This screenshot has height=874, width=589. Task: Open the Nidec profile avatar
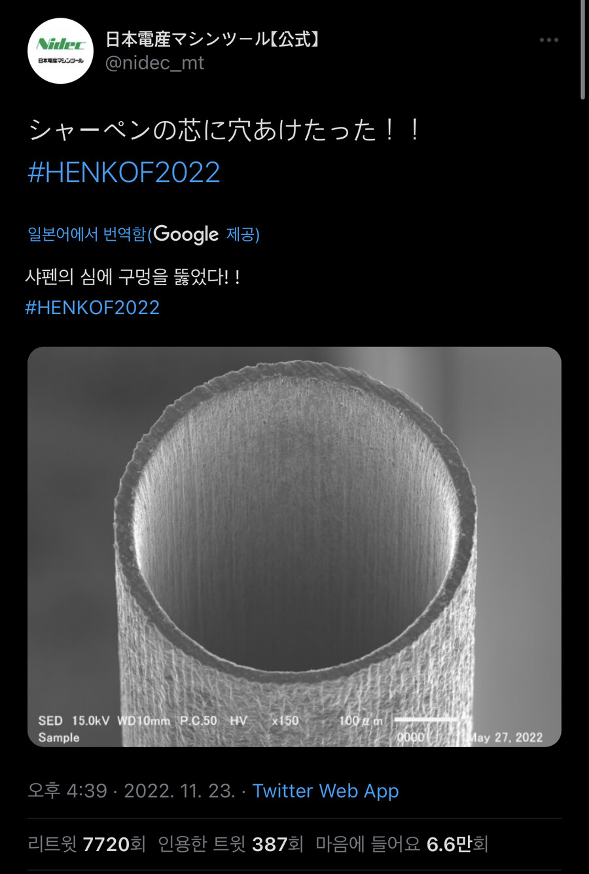60,51
